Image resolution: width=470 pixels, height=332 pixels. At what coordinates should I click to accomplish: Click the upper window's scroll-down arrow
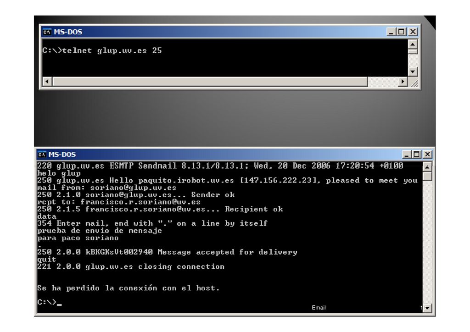coord(413,72)
